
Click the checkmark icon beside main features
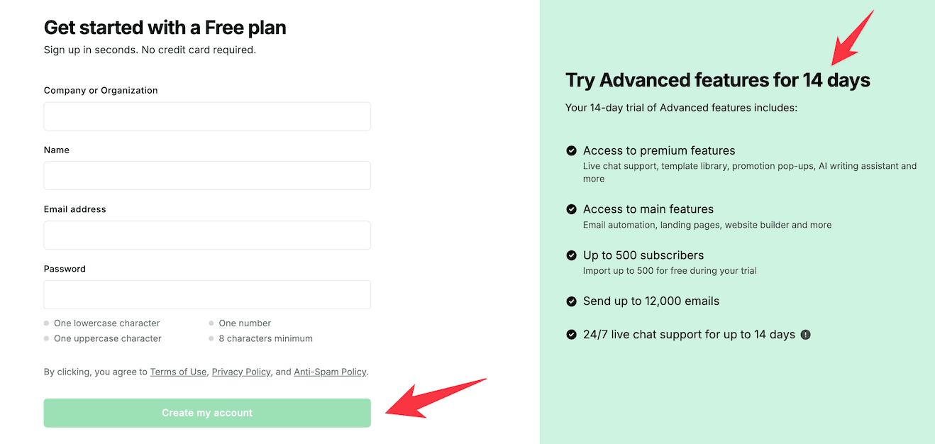572,209
